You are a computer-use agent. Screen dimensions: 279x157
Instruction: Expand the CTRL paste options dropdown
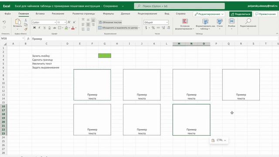tap(225, 140)
